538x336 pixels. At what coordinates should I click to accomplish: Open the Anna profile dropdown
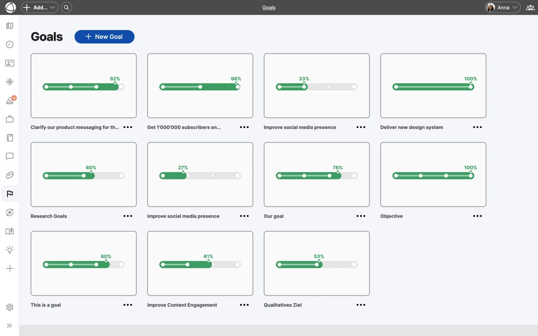[502, 7]
